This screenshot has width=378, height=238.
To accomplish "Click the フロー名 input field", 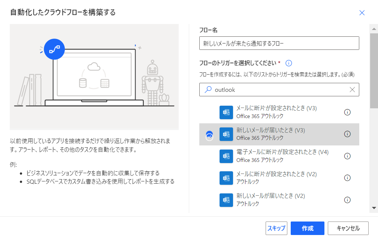I will (279, 43).
